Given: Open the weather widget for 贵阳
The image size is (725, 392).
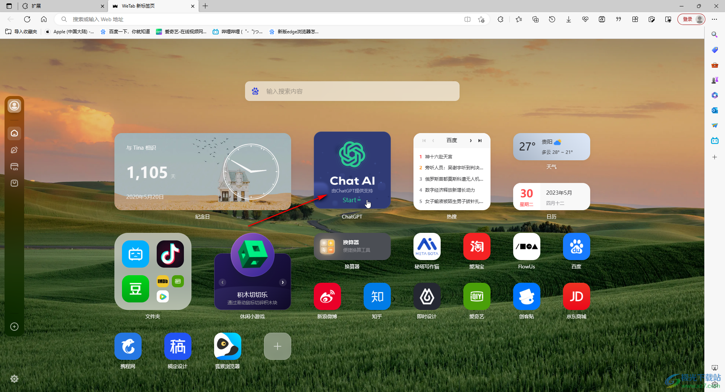Looking at the screenshot, I should click(552, 147).
